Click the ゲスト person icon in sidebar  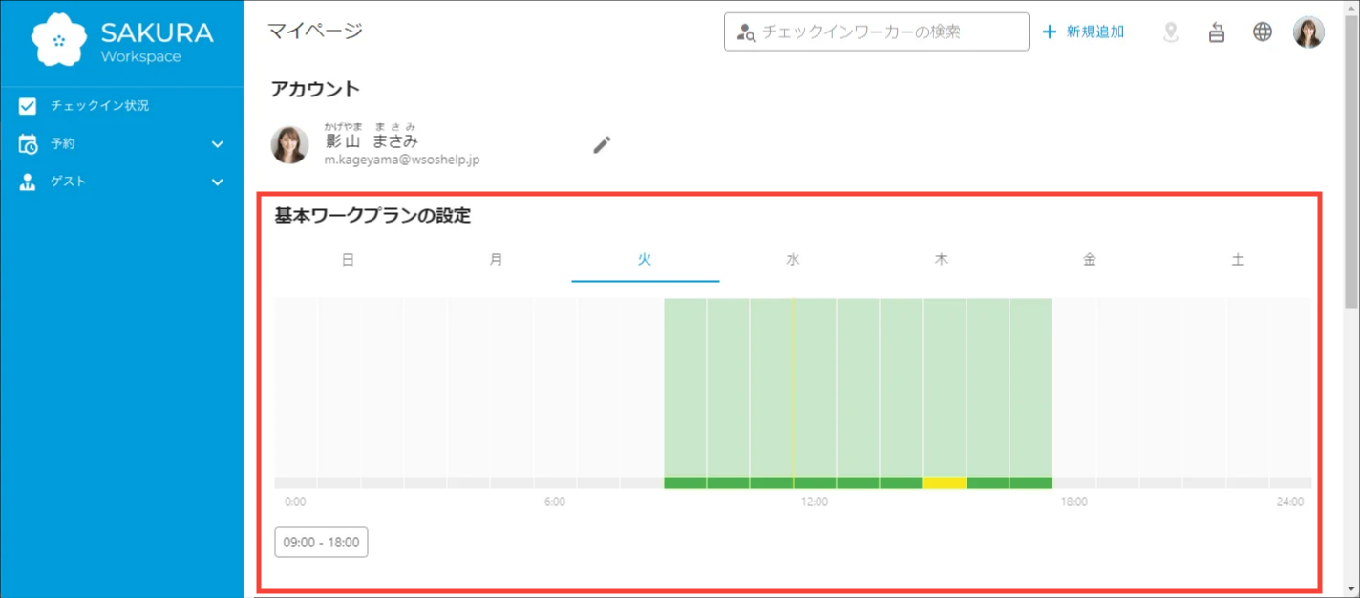click(x=28, y=182)
